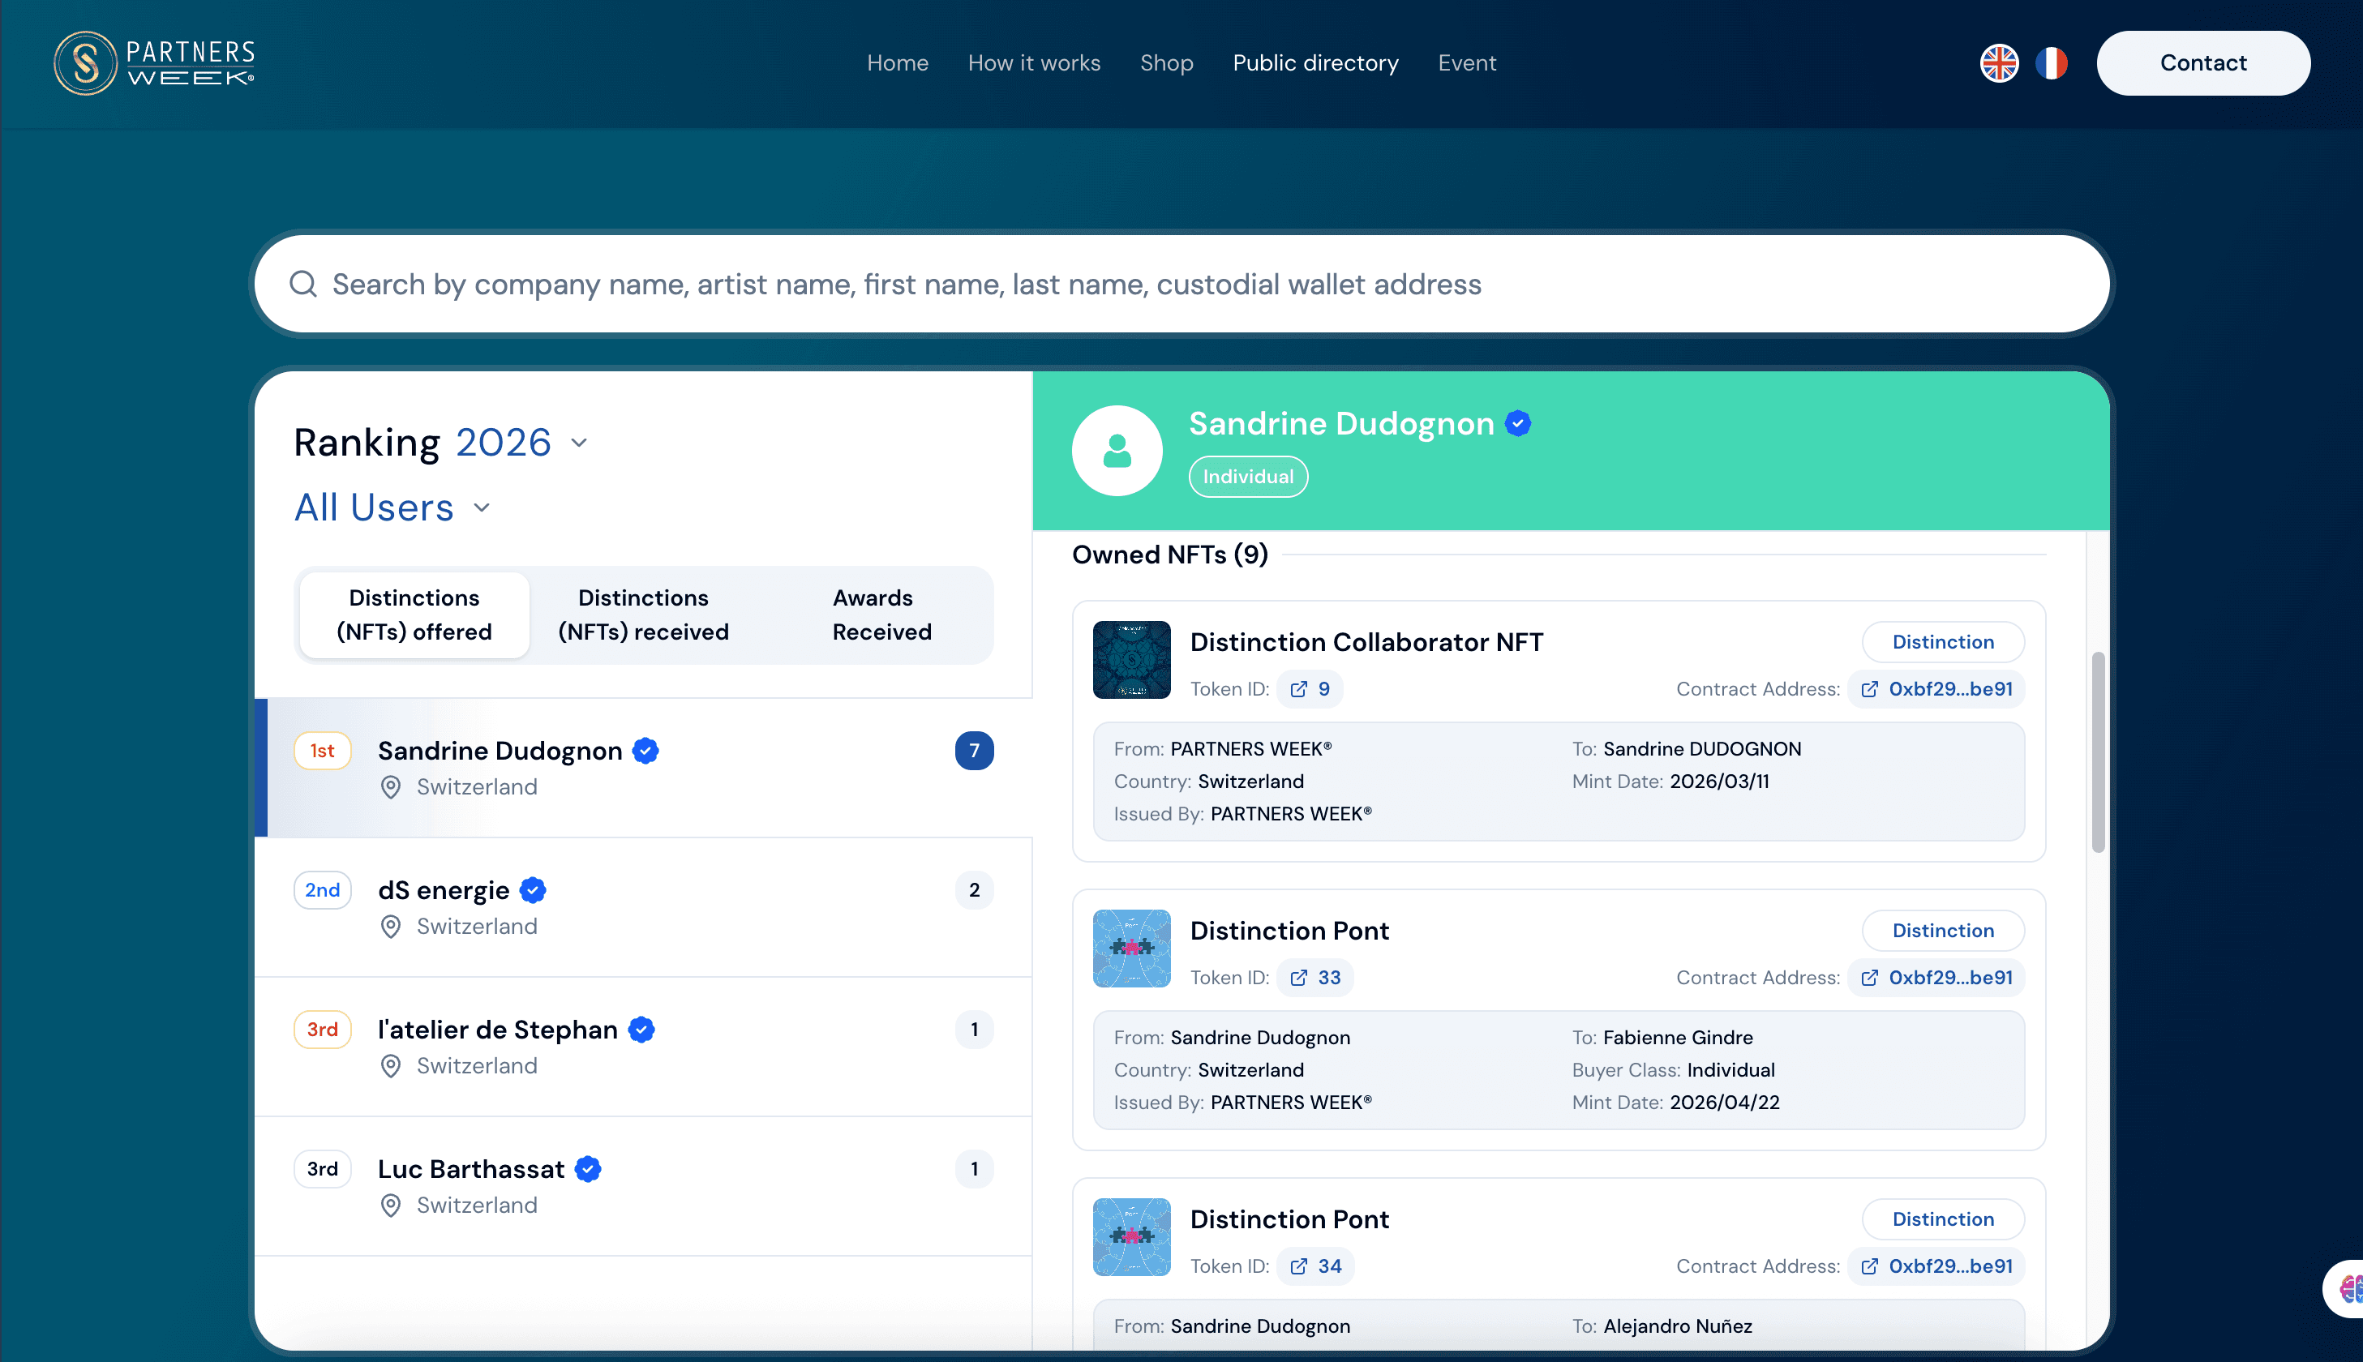The image size is (2363, 1362).
Task: Click Owned NFTs (9) heading
Action: click(x=1169, y=555)
